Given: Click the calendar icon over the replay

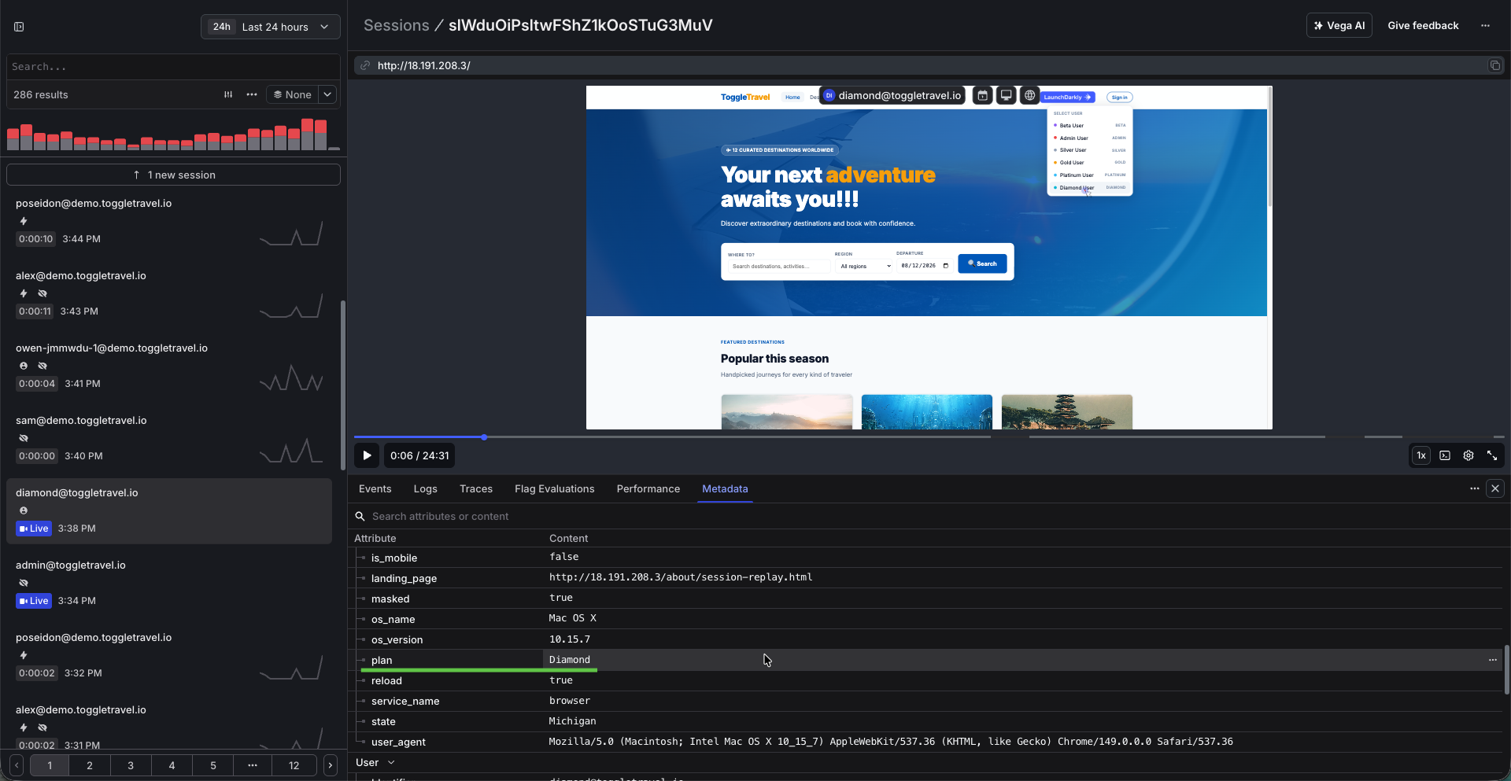Looking at the screenshot, I should tap(982, 95).
